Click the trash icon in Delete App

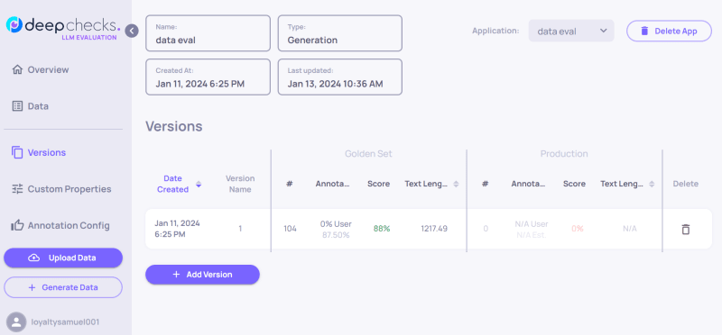coord(644,31)
